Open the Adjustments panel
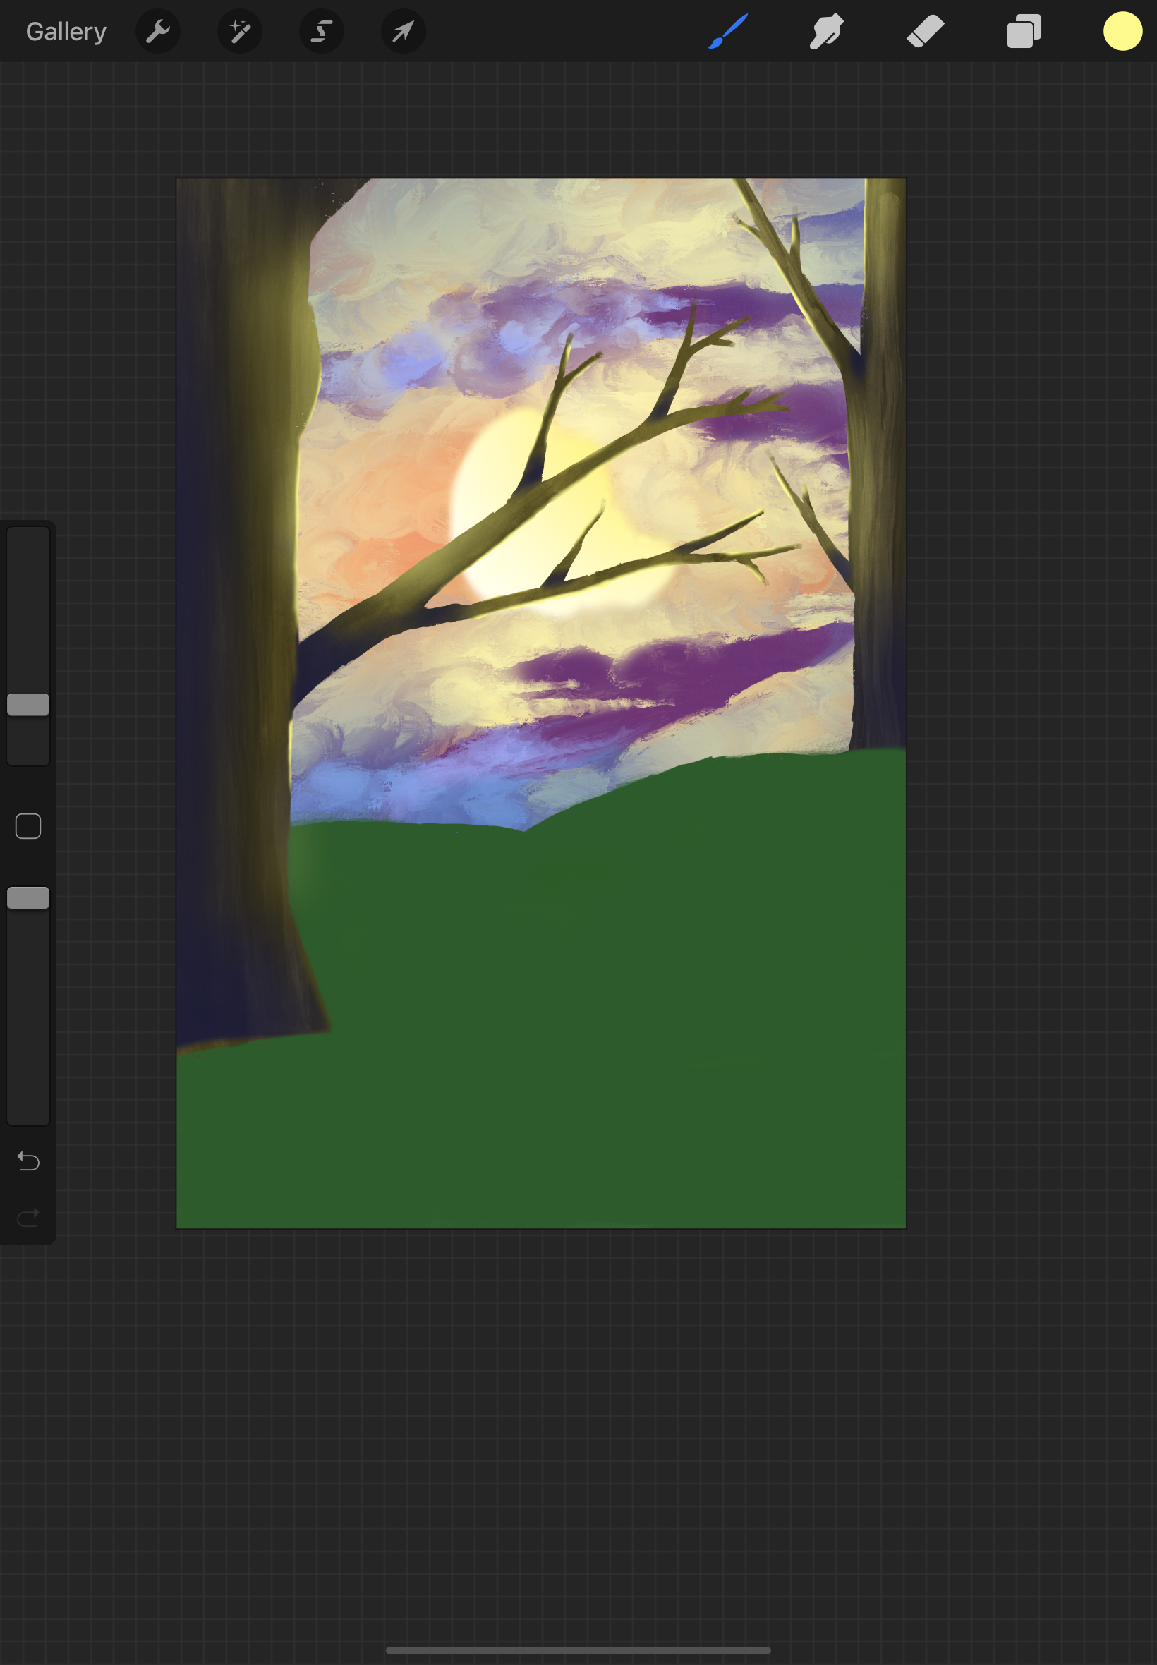Image resolution: width=1157 pixels, height=1665 pixels. coord(239,31)
